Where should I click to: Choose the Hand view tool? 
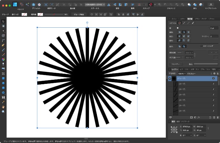tap(3, 107)
